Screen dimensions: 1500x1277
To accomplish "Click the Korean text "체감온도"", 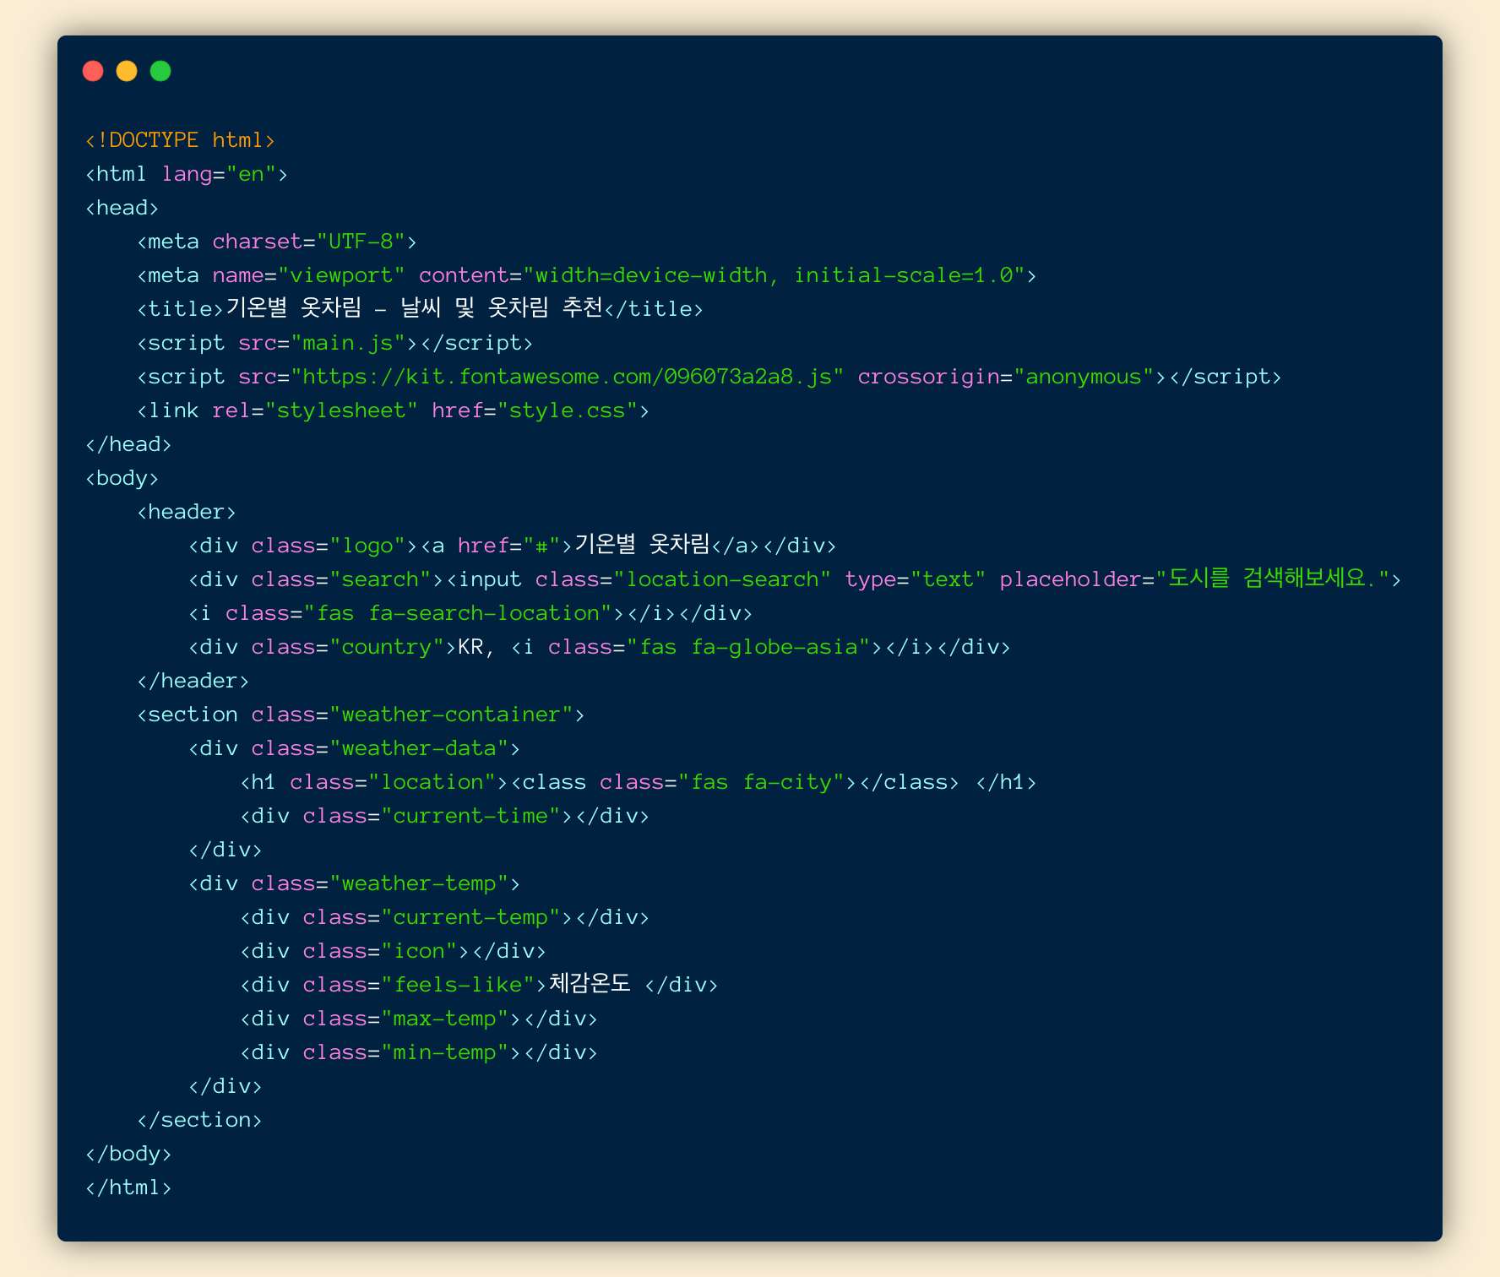I will tap(590, 984).
